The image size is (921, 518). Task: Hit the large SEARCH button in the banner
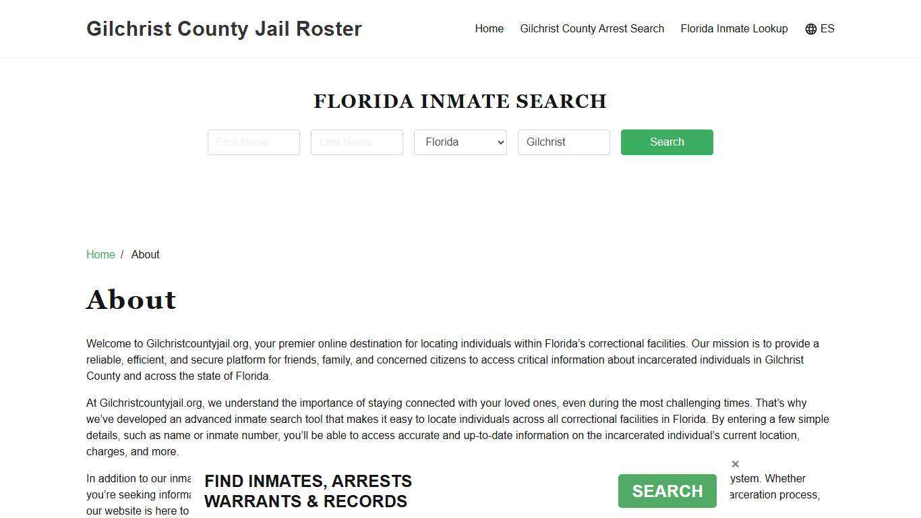(667, 491)
